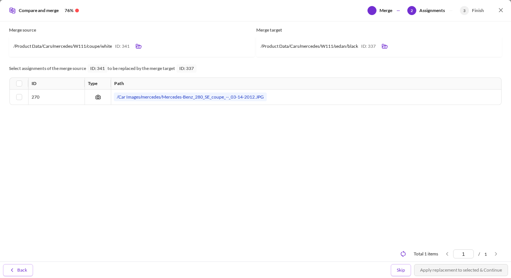Click the ID 270 cell
511x278 pixels.
coord(56,97)
